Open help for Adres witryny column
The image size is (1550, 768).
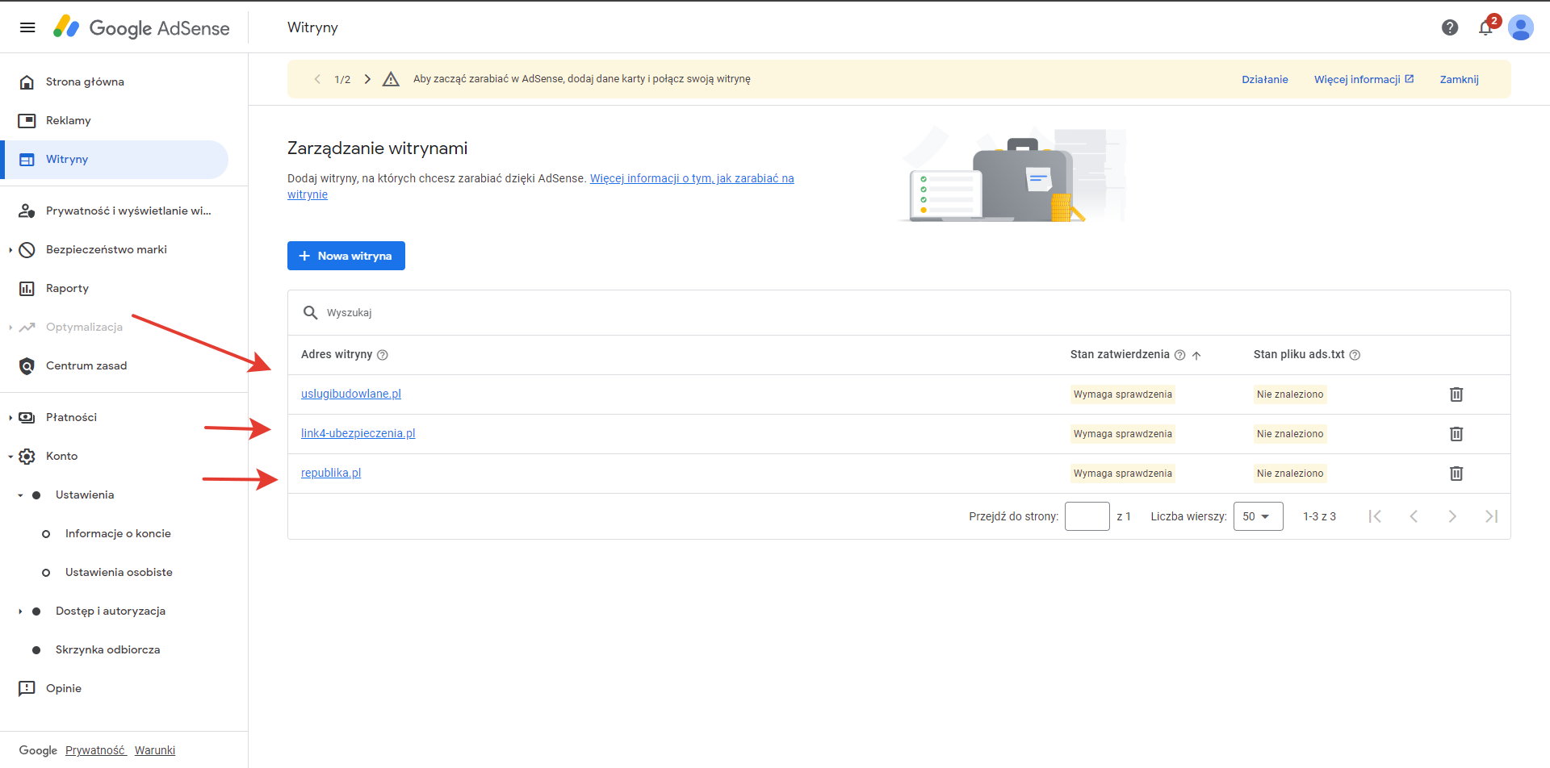click(383, 355)
